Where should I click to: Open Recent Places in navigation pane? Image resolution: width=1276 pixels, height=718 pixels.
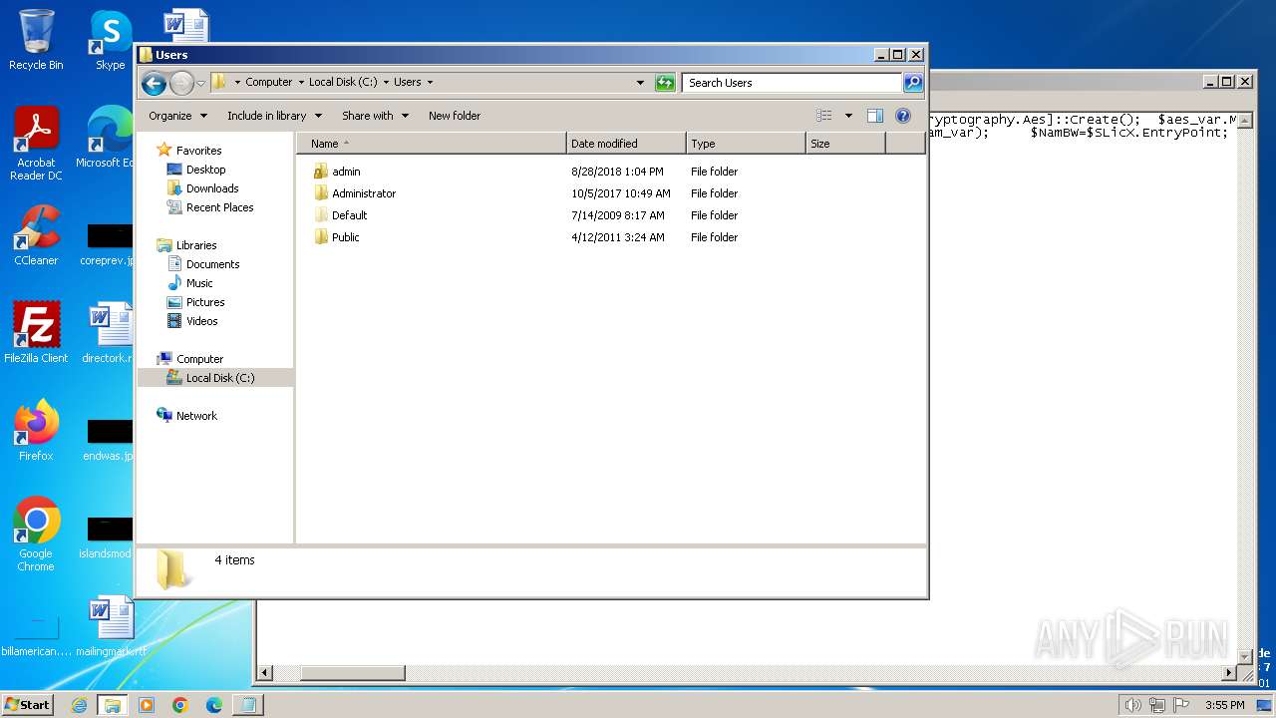[219, 207]
